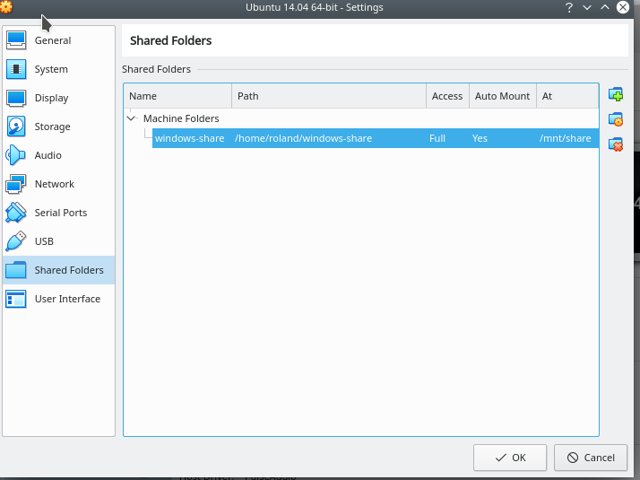Collapse the Machine Folders tree node
This screenshot has width=640, height=480.
click(132, 118)
